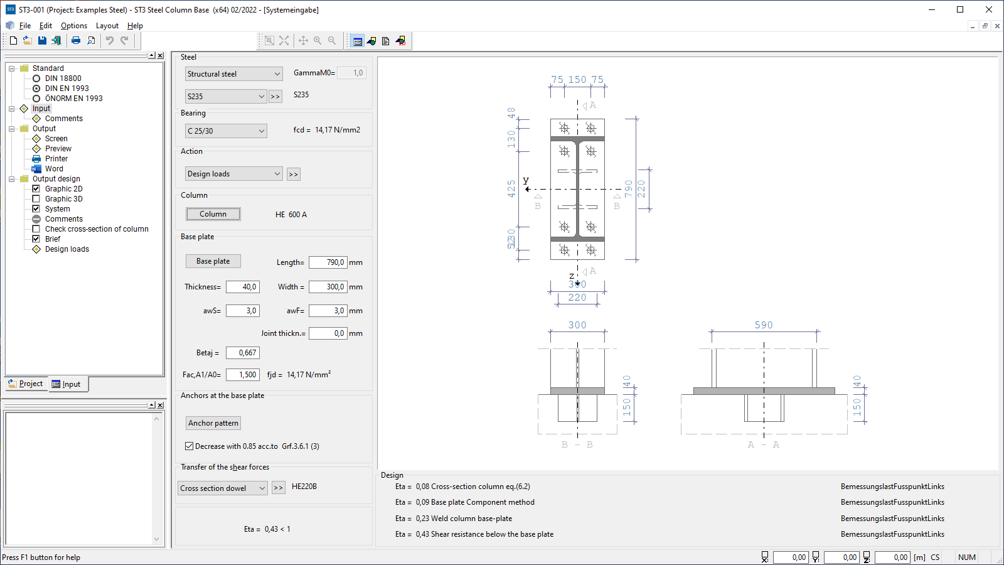The image size is (1004, 565).
Task: Open the Anchor pattern dialog
Action: 213,423
